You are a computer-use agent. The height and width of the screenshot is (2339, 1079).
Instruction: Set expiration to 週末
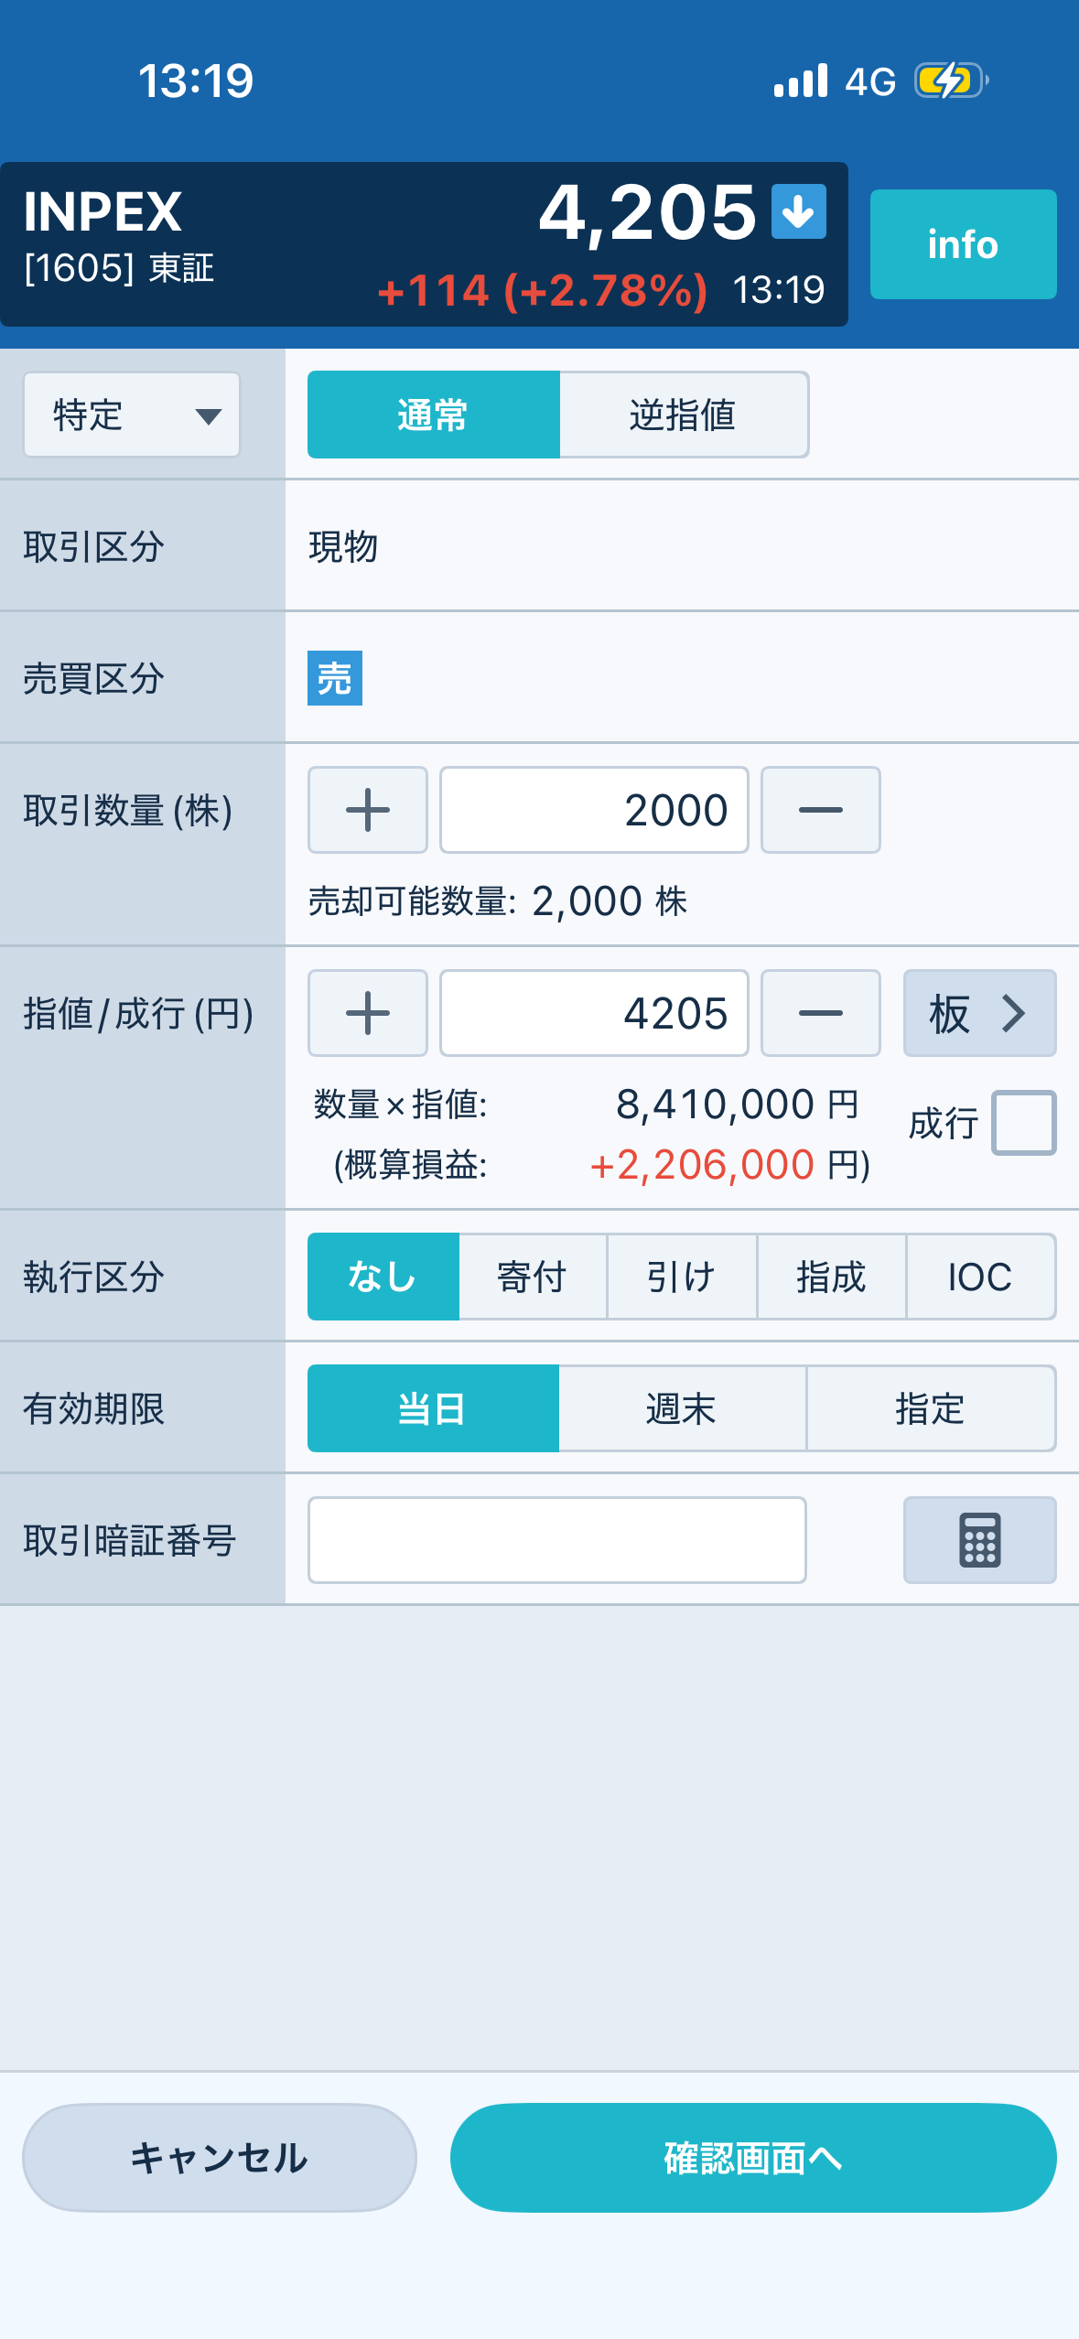[x=681, y=1408]
